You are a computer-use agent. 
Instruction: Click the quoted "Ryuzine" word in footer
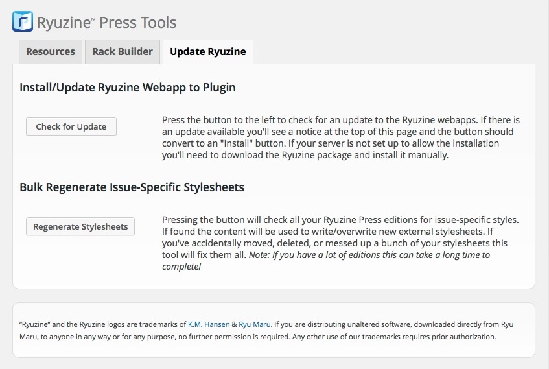(x=34, y=324)
